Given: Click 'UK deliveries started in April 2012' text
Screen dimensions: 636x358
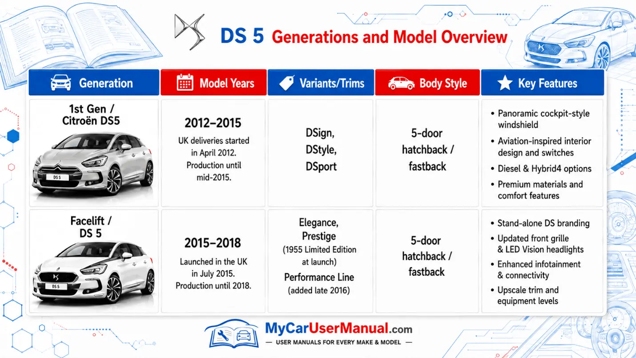Looking at the screenshot, I should pyautogui.click(x=213, y=147).
